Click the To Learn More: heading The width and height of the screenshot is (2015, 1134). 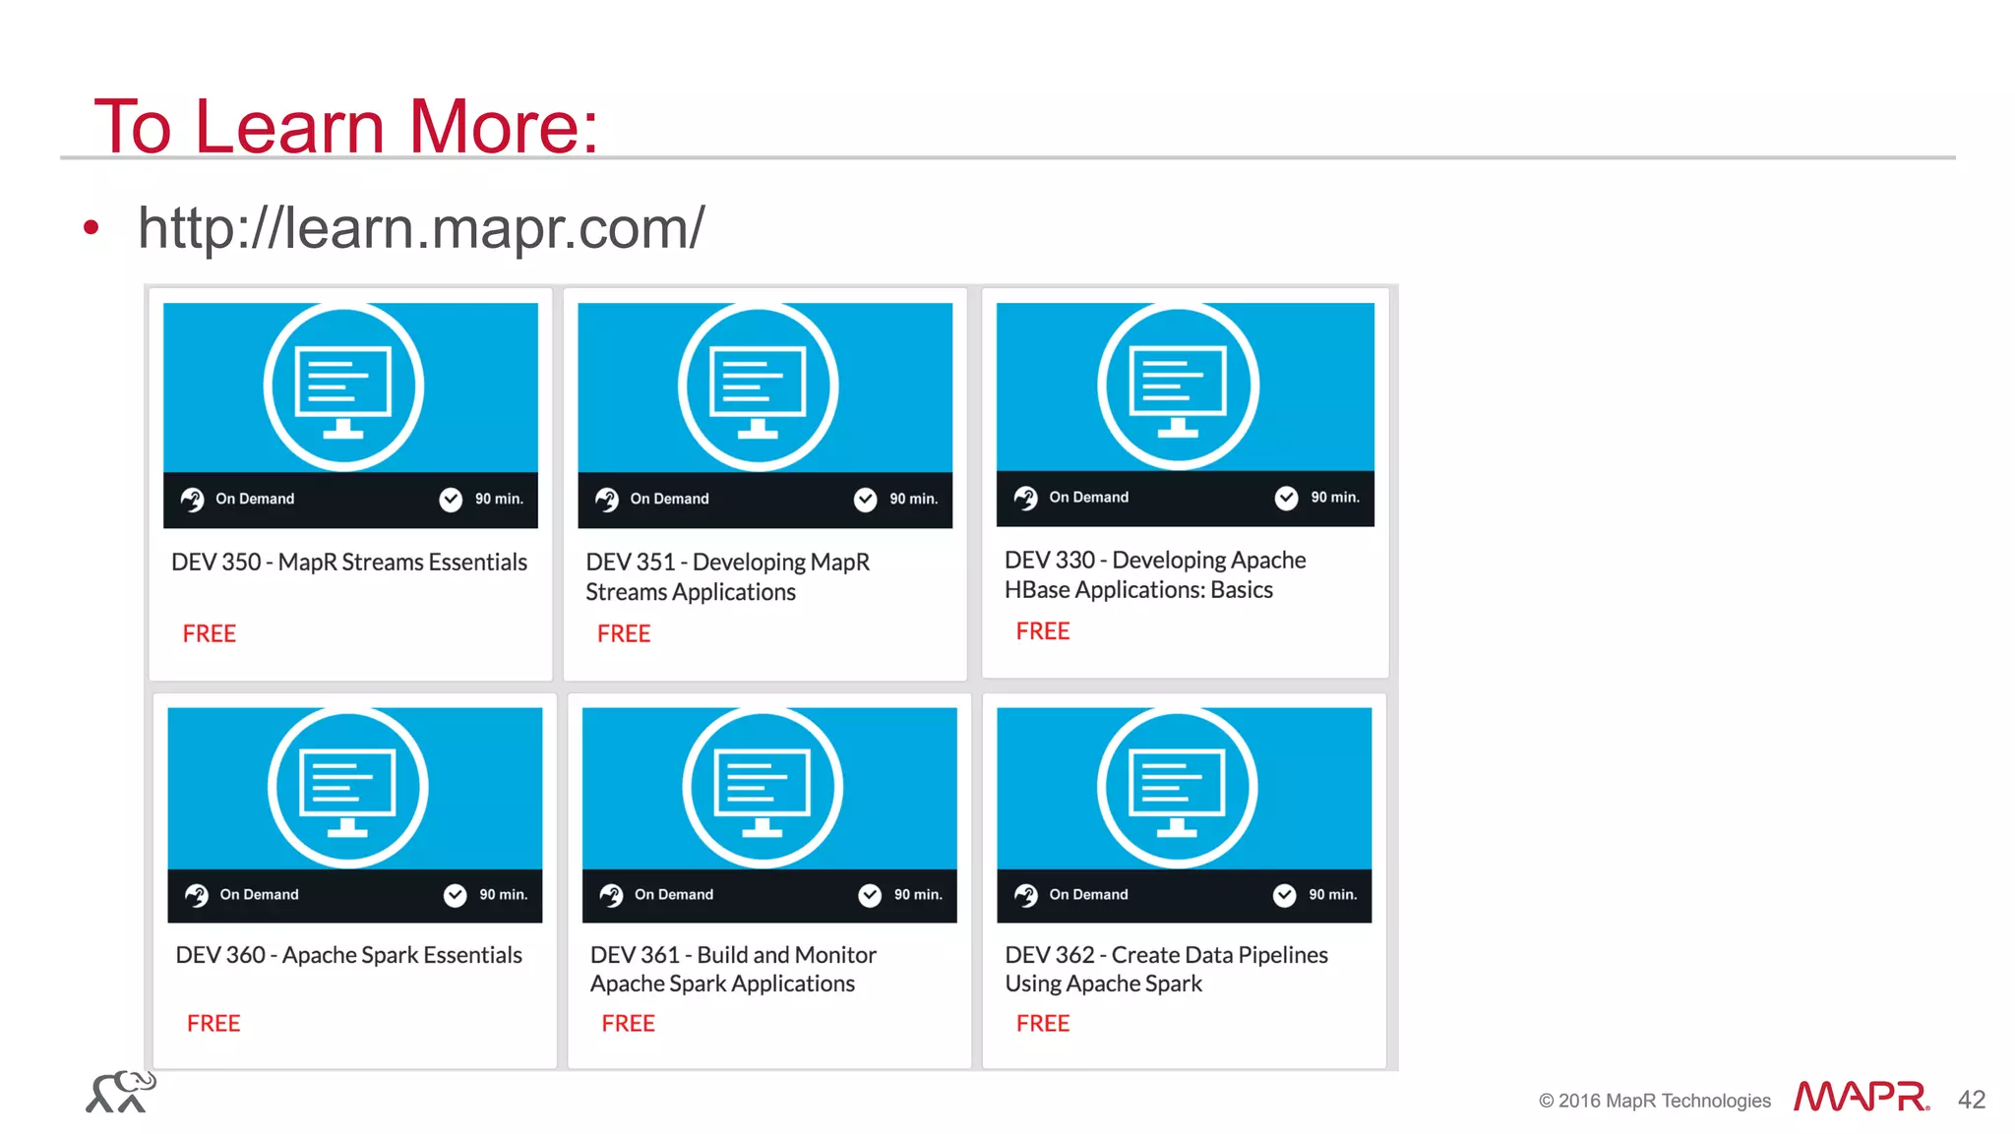click(x=346, y=126)
